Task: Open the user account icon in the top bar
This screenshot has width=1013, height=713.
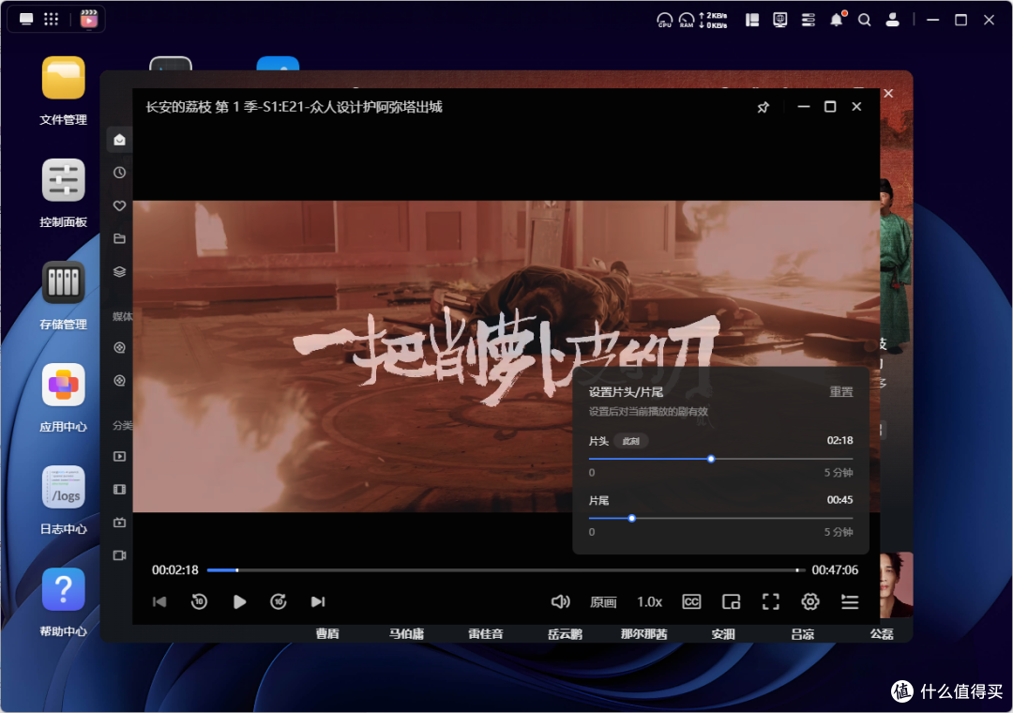Action: 892,20
